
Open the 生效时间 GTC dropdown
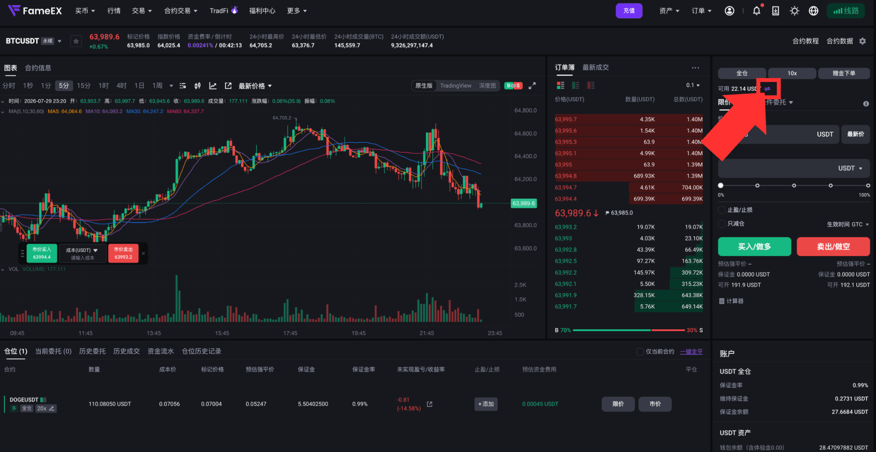coord(848,224)
